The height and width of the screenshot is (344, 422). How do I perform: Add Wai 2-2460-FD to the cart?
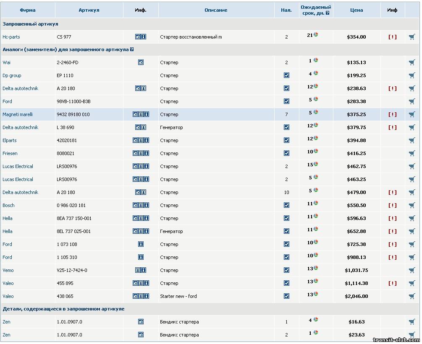[412, 62]
